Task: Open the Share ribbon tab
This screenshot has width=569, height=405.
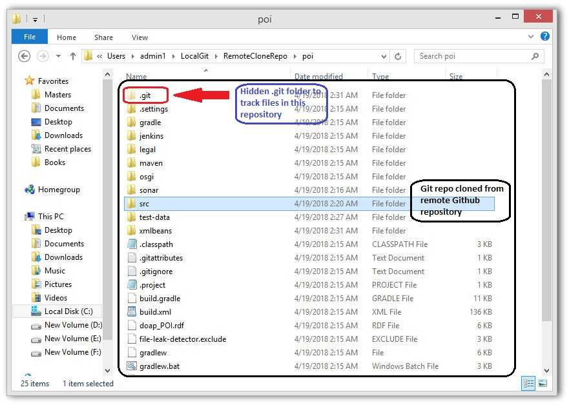Action: 103,37
